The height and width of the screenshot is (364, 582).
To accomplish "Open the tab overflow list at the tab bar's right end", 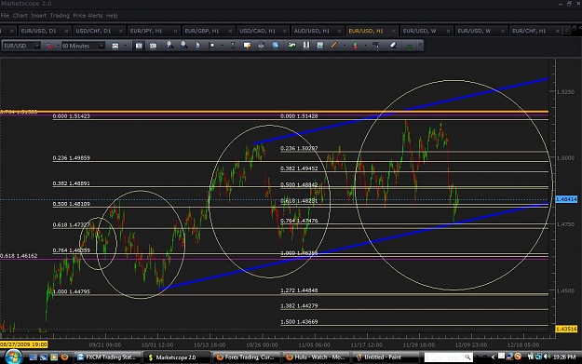I will [566, 30].
